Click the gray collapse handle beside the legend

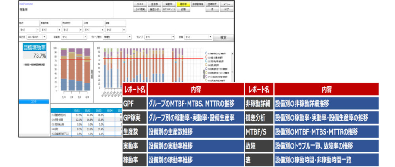pyautogui.click(x=204, y=74)
